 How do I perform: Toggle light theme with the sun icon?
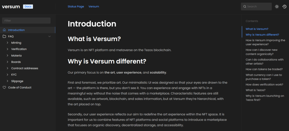(277, 7)
